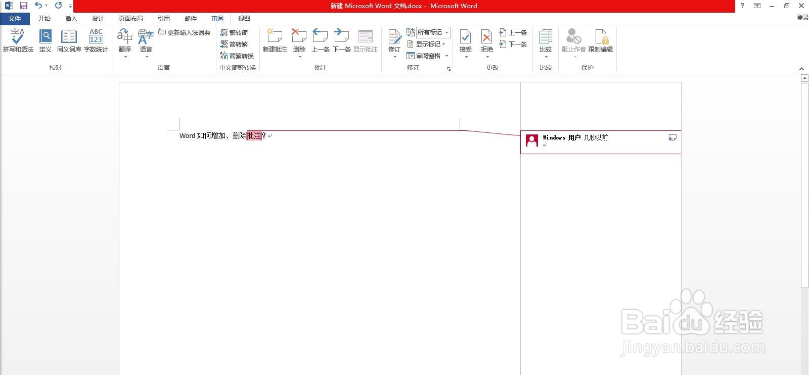Viewport: 809px width, 375px height.
Task: Switch to the 页面布局 tab
Action: (131, 18)
